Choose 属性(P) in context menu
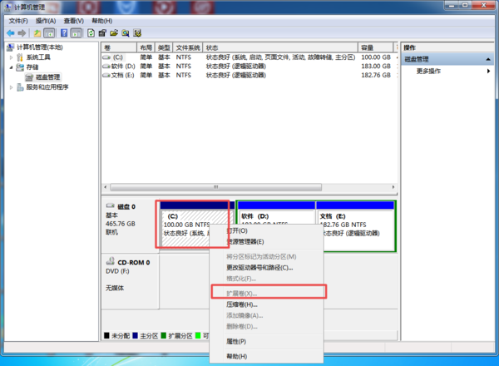 [266, 341]
